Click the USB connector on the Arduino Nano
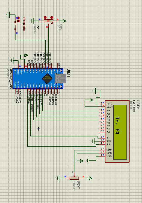Screen dimensions: 142x203 (x=60, y=79)
